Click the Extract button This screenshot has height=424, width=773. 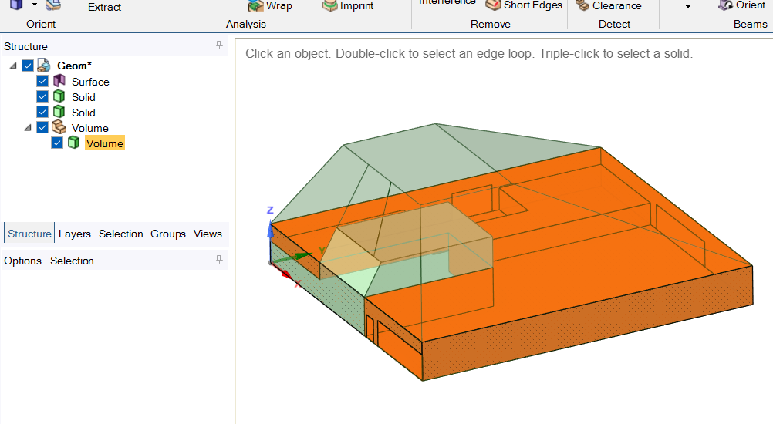click(104, 7)
